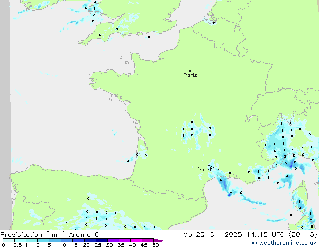Image resolution: width=319 pixels, height=247 pixels.
Task: Click the date 'Mo 20-01-2025'
Action: pos(212,235)
